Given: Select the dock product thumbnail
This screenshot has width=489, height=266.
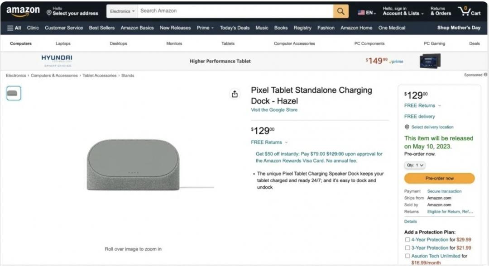Looking at the screenshot, I should coord(14,93).
